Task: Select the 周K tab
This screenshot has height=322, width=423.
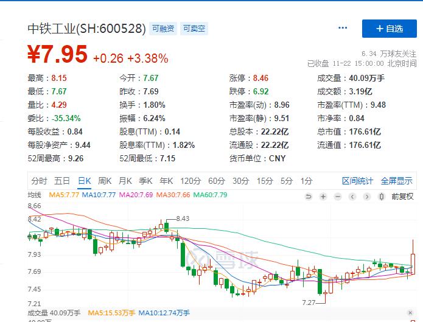Action: 105,181
